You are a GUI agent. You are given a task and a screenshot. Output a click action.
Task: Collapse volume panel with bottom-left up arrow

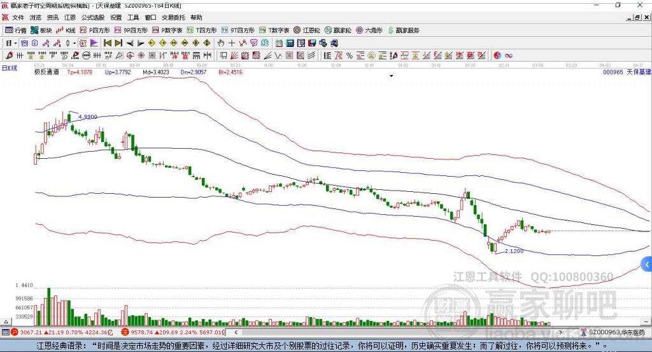pos(6,322)
